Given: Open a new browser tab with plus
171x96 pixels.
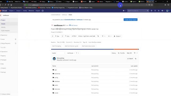Looking at the screenshot, I should [156, 2].
